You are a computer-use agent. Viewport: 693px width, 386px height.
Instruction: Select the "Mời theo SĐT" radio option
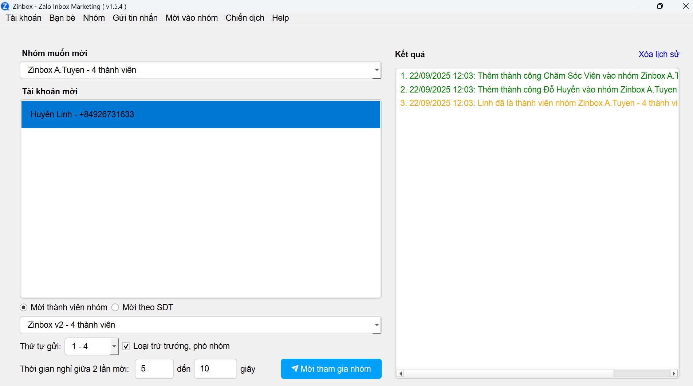pyautogui.click(x=115, y=307)
